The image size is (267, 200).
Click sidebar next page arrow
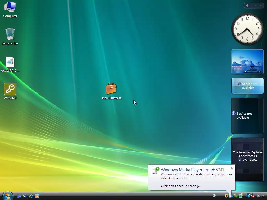pyautogui.click(x=260, y=5)
